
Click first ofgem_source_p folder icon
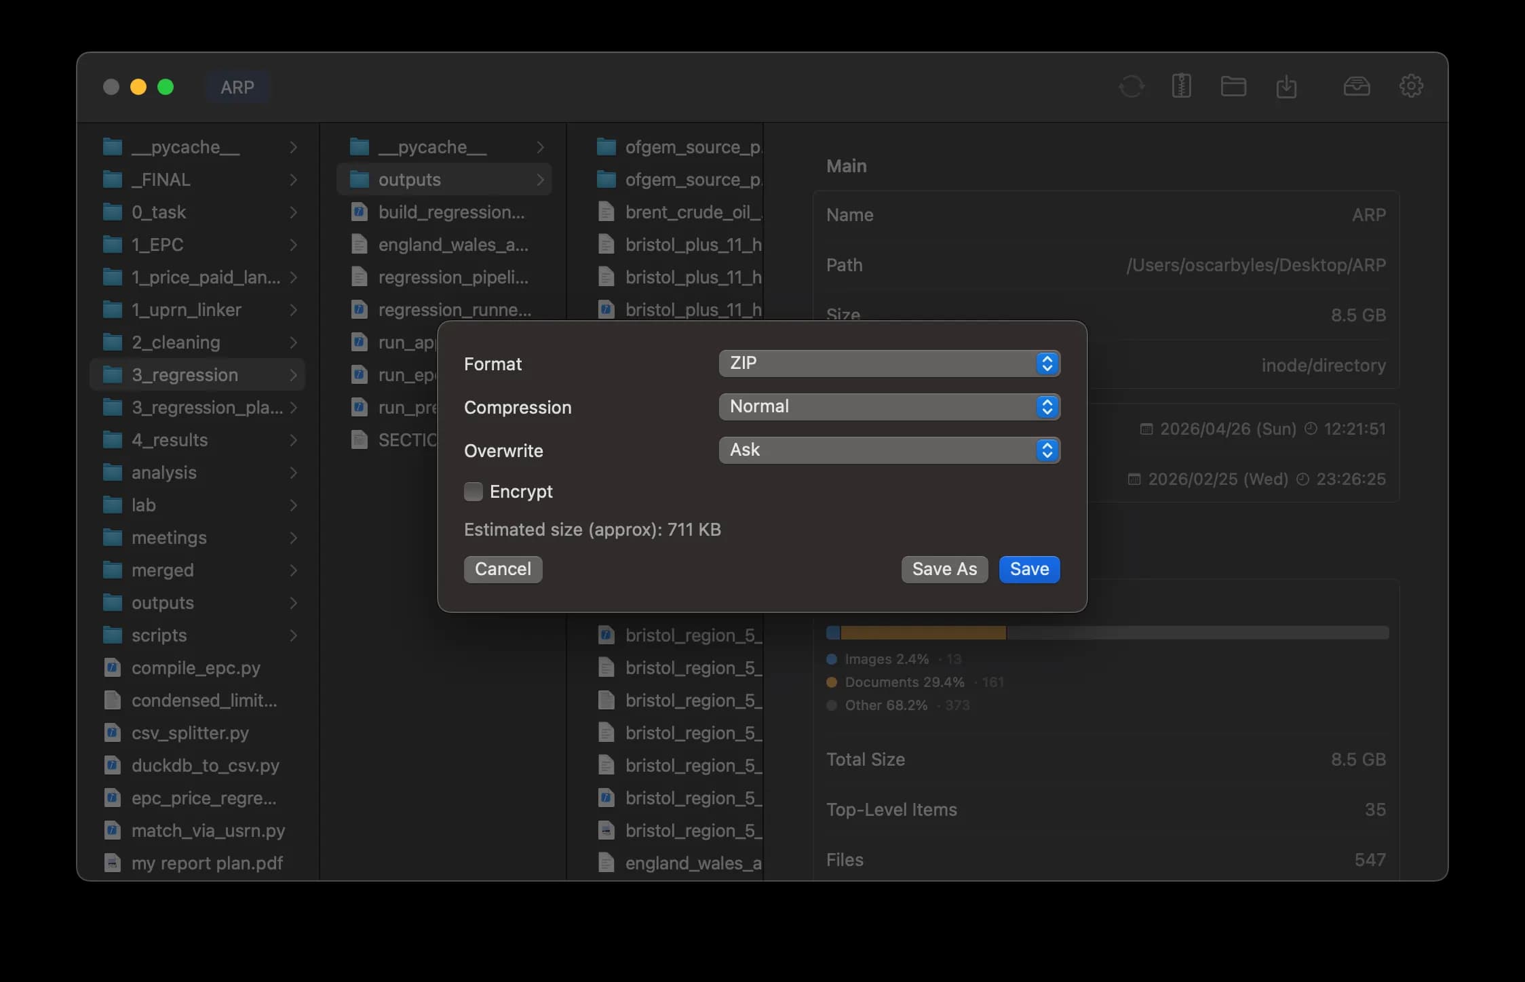click(x=606, y=147)
